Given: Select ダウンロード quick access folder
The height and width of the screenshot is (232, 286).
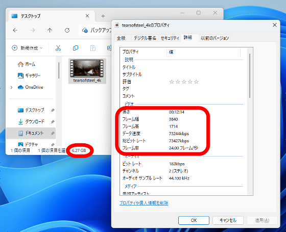Looking at the screenshot, I should coord(31,121).
